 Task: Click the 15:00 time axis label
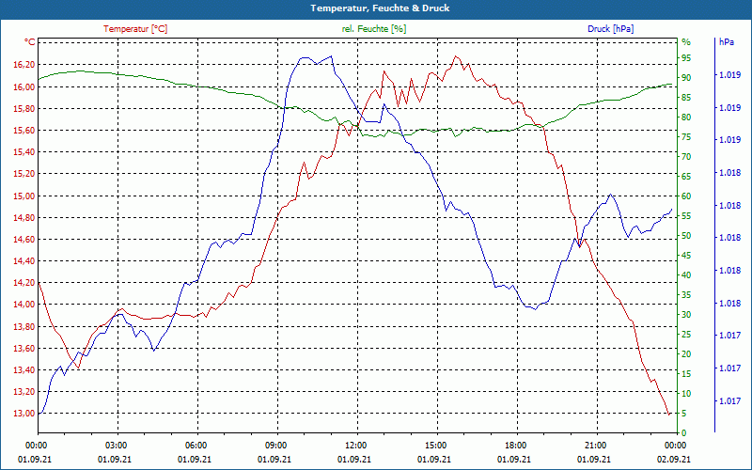(x=434, y=446)
